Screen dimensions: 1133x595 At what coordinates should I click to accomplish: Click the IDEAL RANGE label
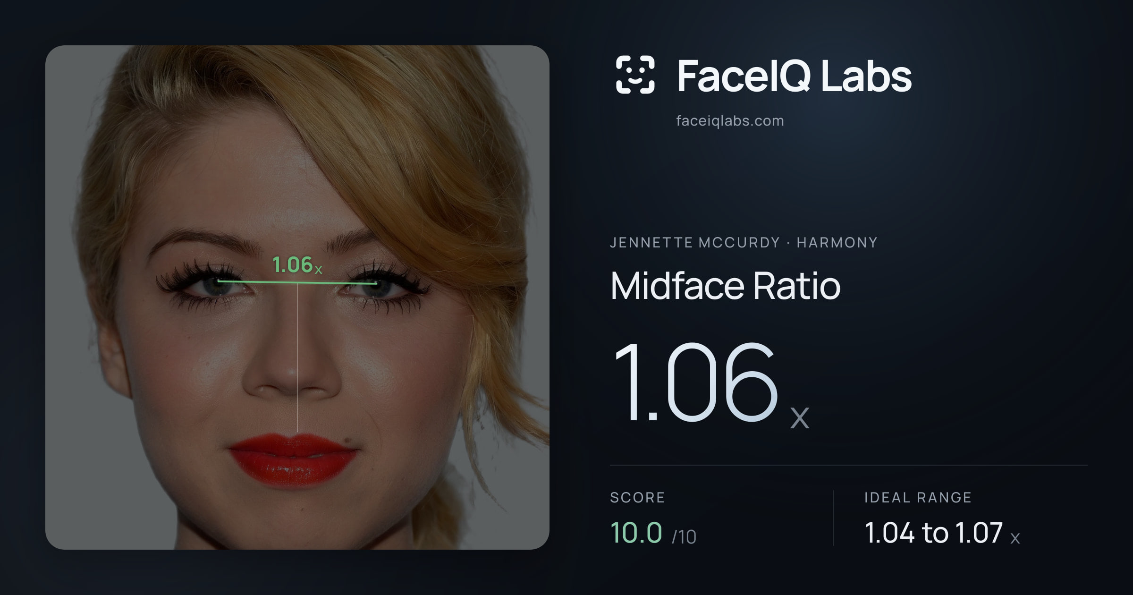tap(918, 497)
